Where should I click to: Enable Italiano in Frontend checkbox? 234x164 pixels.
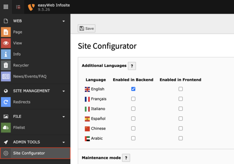click(x=180, y=109)
